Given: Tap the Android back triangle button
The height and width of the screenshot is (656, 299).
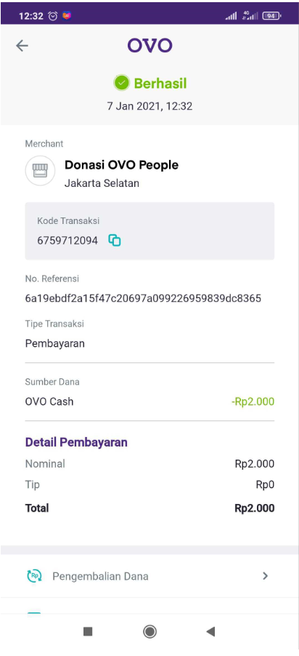Looking at the screenshot, I should 211,631.
